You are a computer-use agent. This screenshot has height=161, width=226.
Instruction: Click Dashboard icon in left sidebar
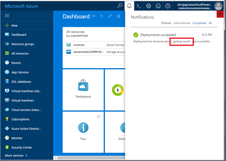pyautogui.click(x=7, y=34)
